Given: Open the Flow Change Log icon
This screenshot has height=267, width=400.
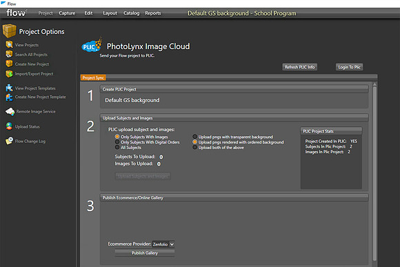Looking at the screenshot, I should coord(9,141).
